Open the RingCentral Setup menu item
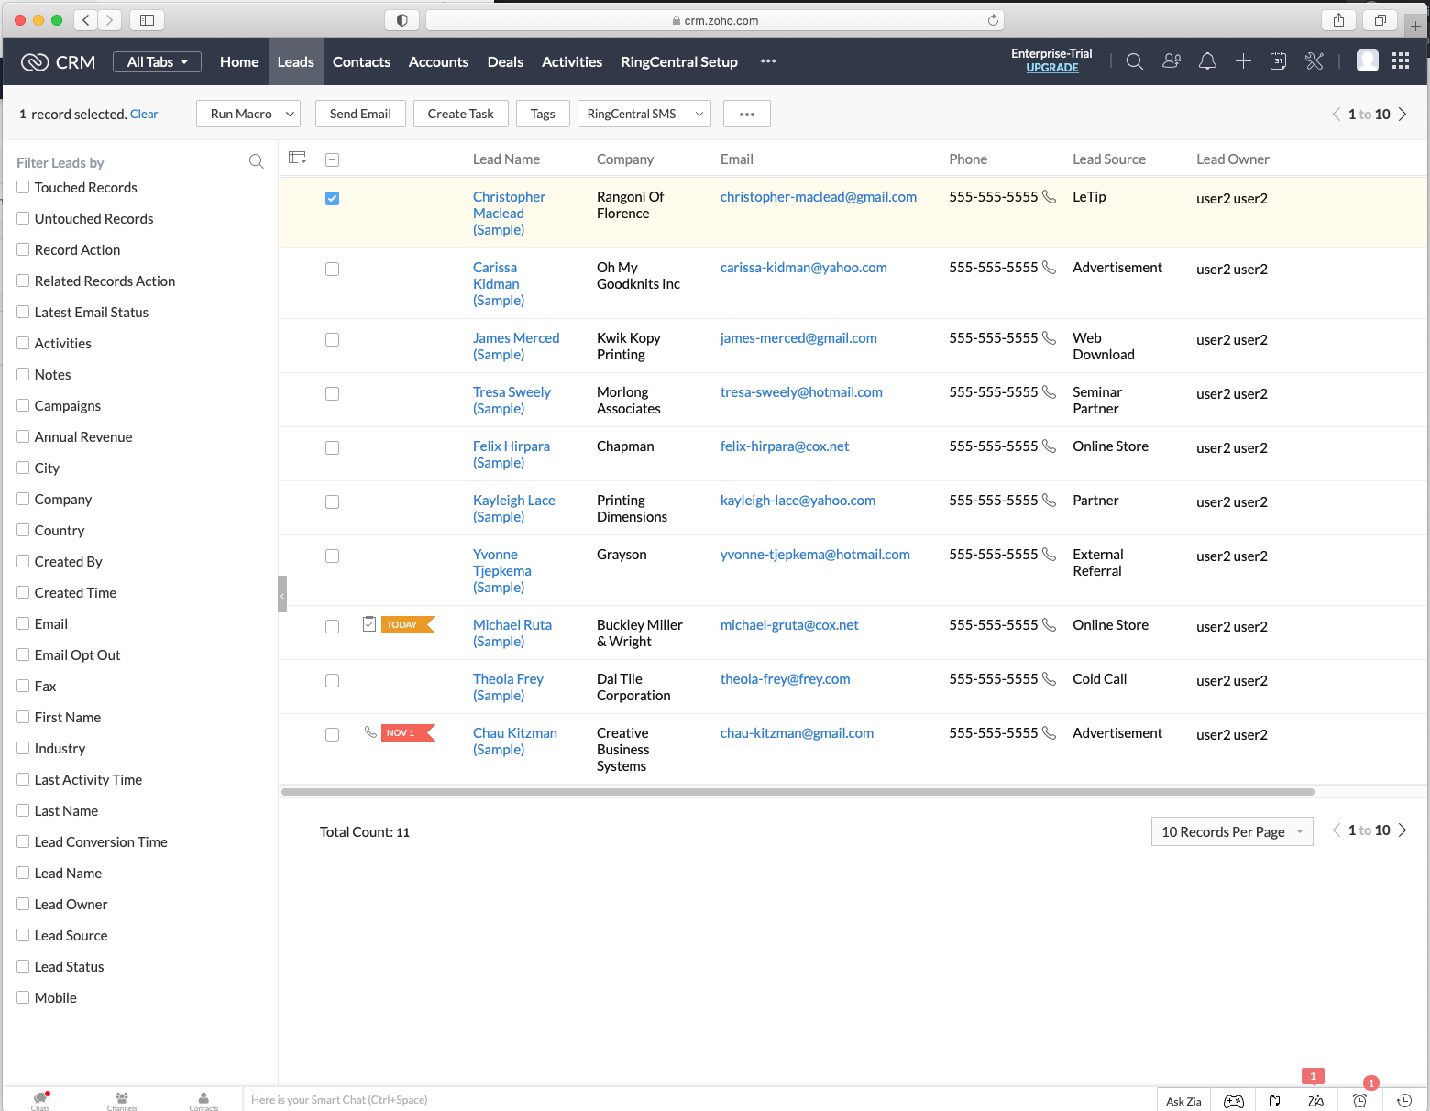Image resolution: width=1430 pixels, height=1111 pixels. [678, 61]
